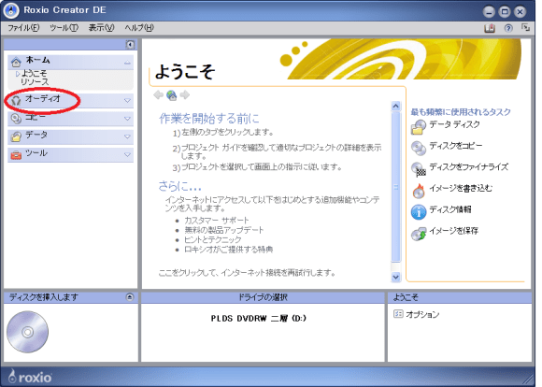
Task: Click the イメージを保存 task link
Action: coord(454,231)
